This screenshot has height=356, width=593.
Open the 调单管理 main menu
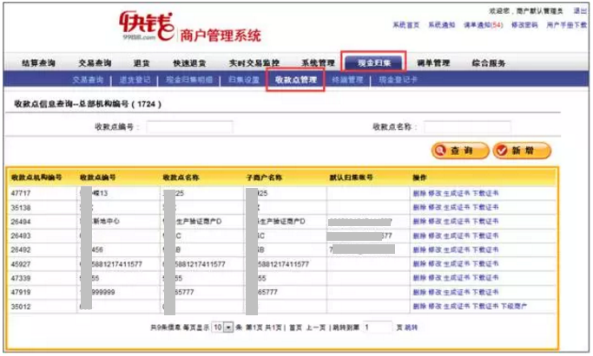(433, 63)
